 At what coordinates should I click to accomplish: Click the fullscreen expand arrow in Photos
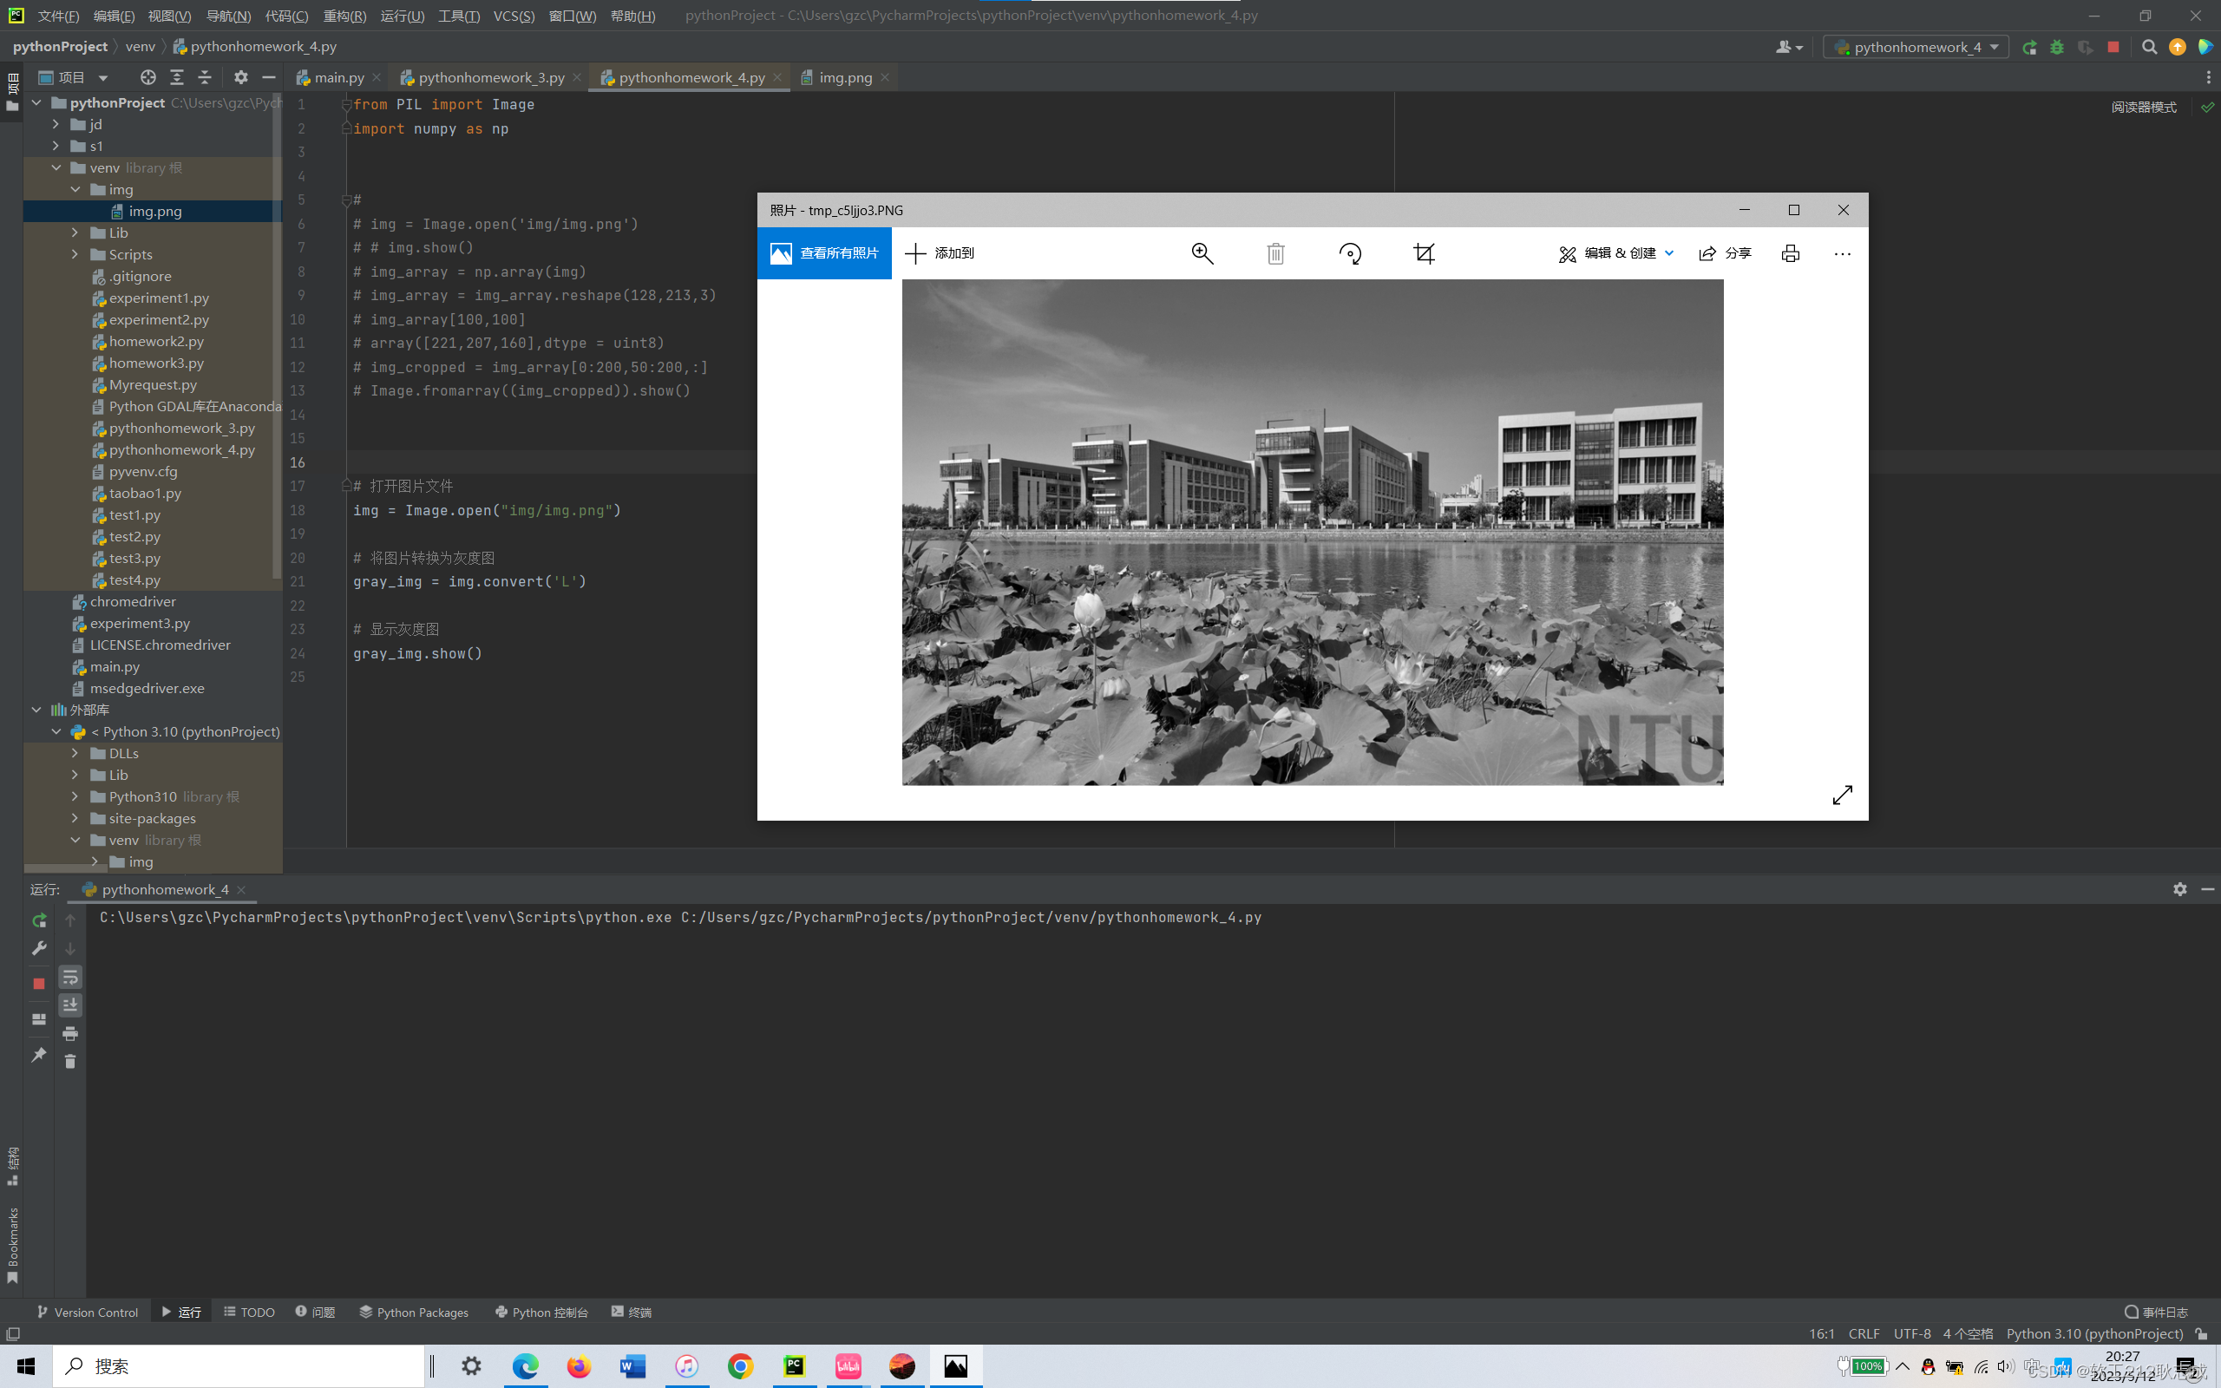(x=1842, y=795)
